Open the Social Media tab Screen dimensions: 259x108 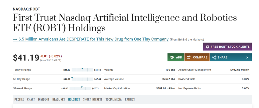pos(113,99)
